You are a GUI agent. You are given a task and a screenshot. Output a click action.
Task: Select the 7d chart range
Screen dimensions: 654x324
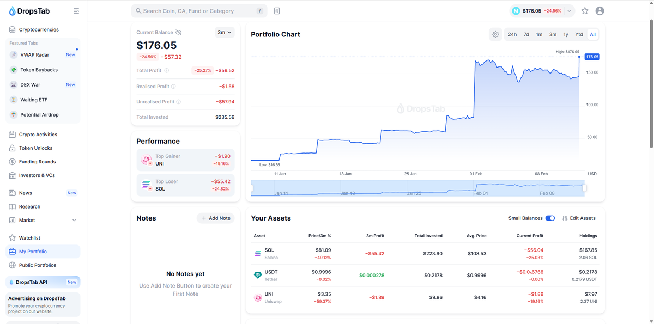[x=526, y=34]
